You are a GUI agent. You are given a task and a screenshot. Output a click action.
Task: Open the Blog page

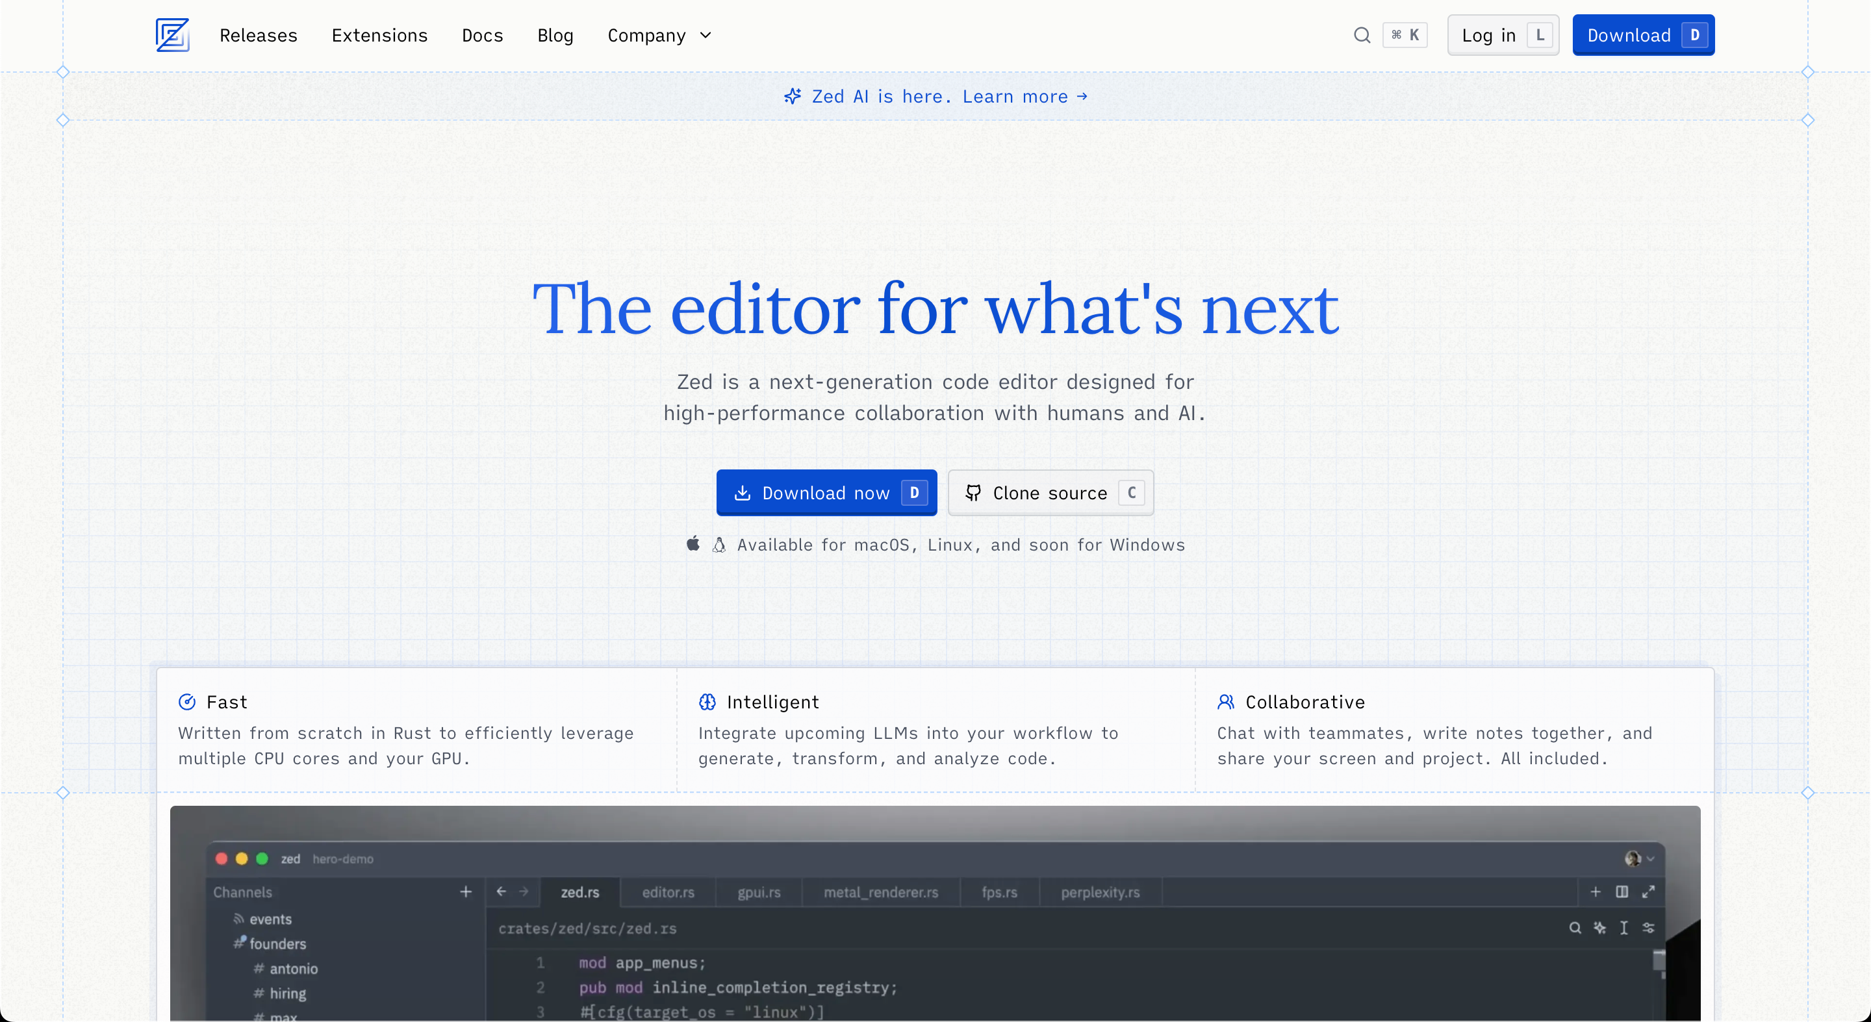pyautogui.click(x=555, y=35)
